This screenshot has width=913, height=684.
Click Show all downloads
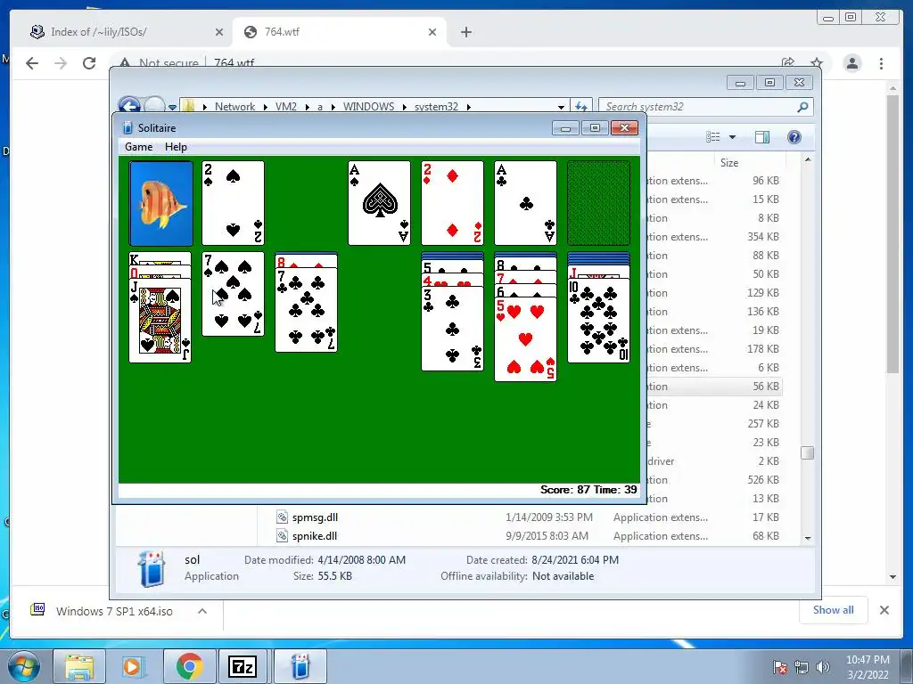(834, 609)
